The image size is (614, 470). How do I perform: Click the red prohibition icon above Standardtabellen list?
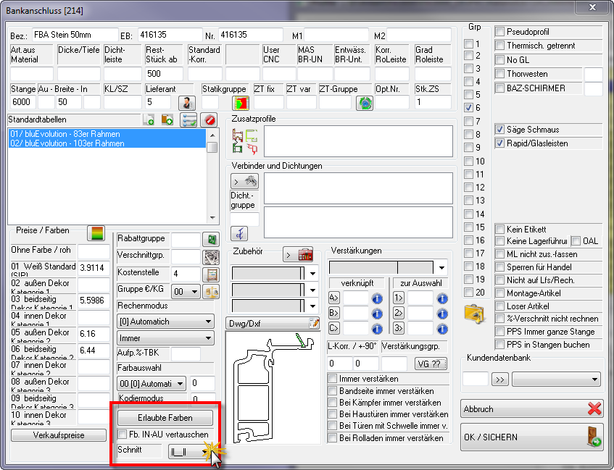coord(209,119)
